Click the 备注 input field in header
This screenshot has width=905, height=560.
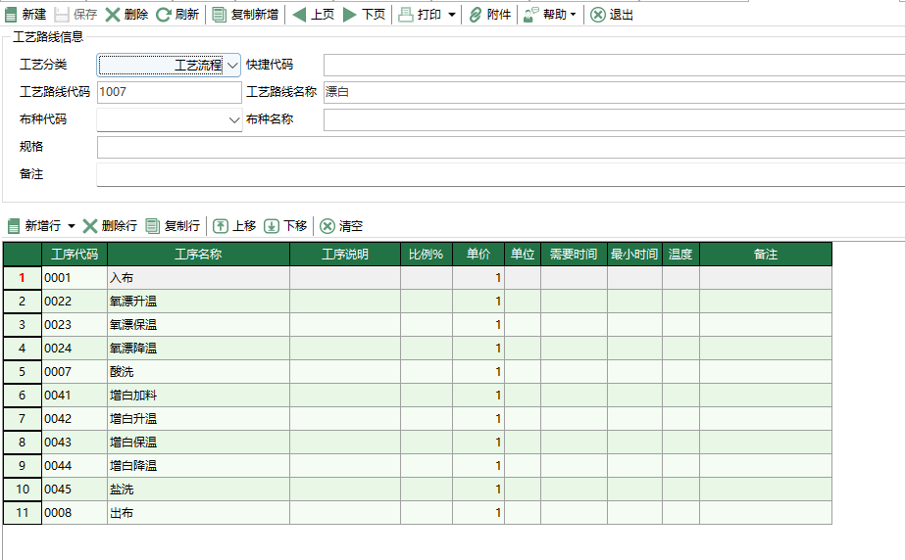[501, 174]
